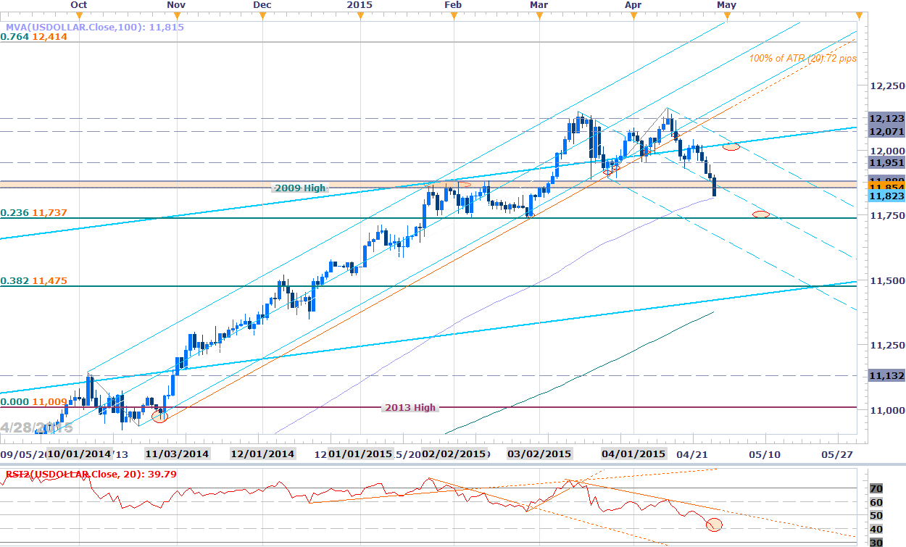Select the 2013 High level label
This screenshot has height=547, width=906.
click(x=410, y=407)
